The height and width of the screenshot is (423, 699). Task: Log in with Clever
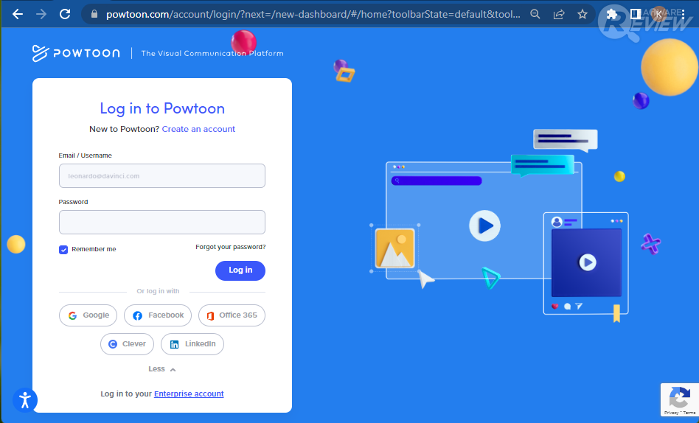pyautogui.click(x=127, y=344)
